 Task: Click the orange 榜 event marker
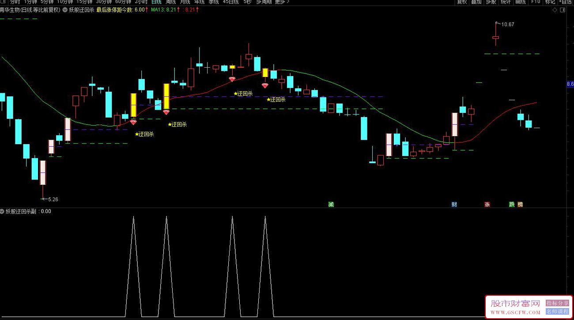tap(520, 205)
